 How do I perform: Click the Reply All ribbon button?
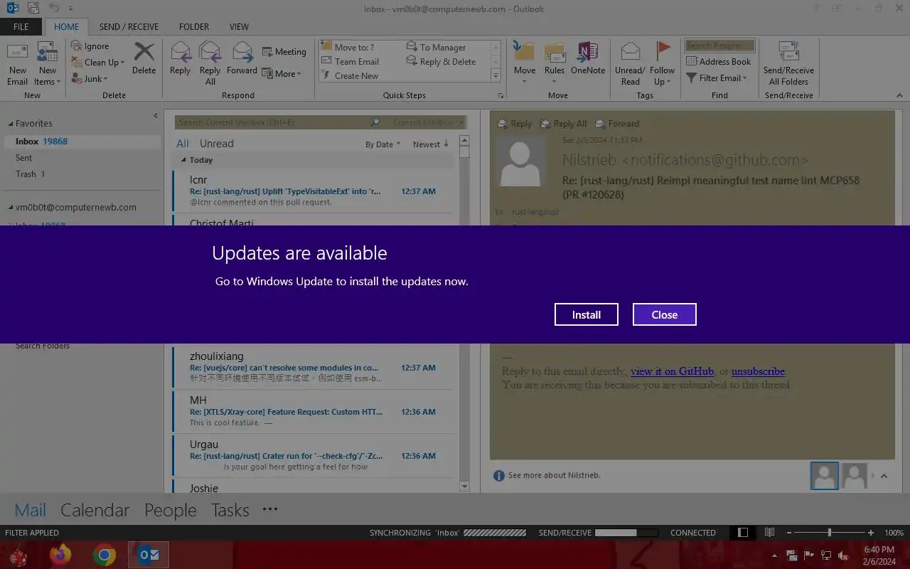pyautogui.click(x=210, y=63)
